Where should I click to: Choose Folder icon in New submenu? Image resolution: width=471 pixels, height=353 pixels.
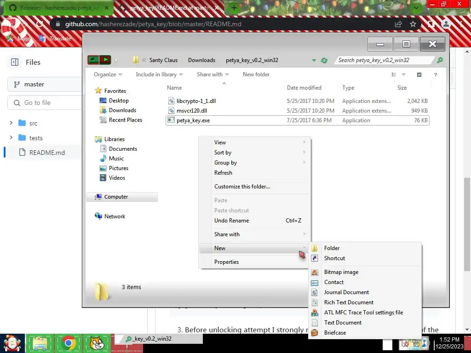(315, 248)
